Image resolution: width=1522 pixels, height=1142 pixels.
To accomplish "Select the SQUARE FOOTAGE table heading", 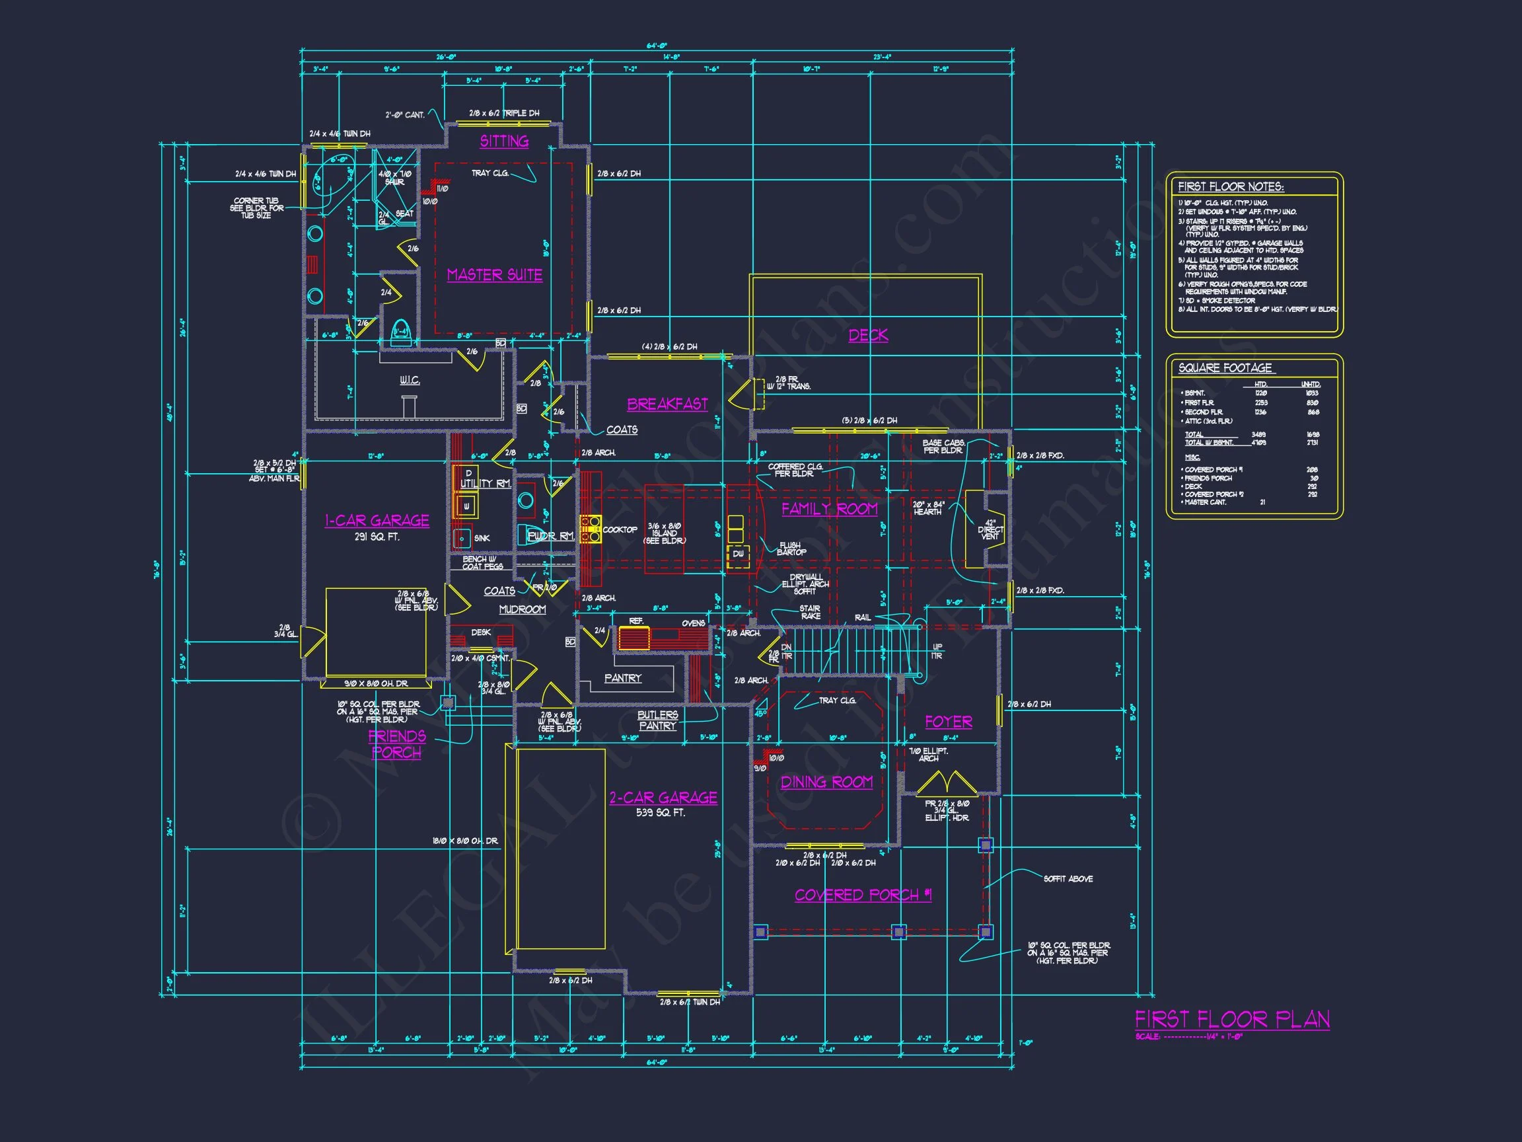I will click(x=1225, y=368).
